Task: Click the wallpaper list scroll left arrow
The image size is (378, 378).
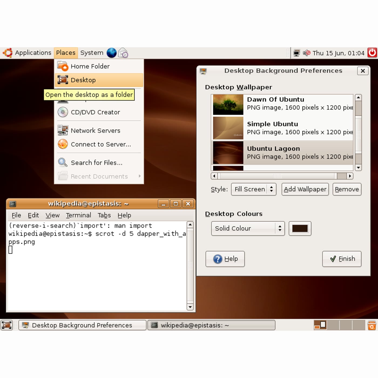Action: pos(214,176)
